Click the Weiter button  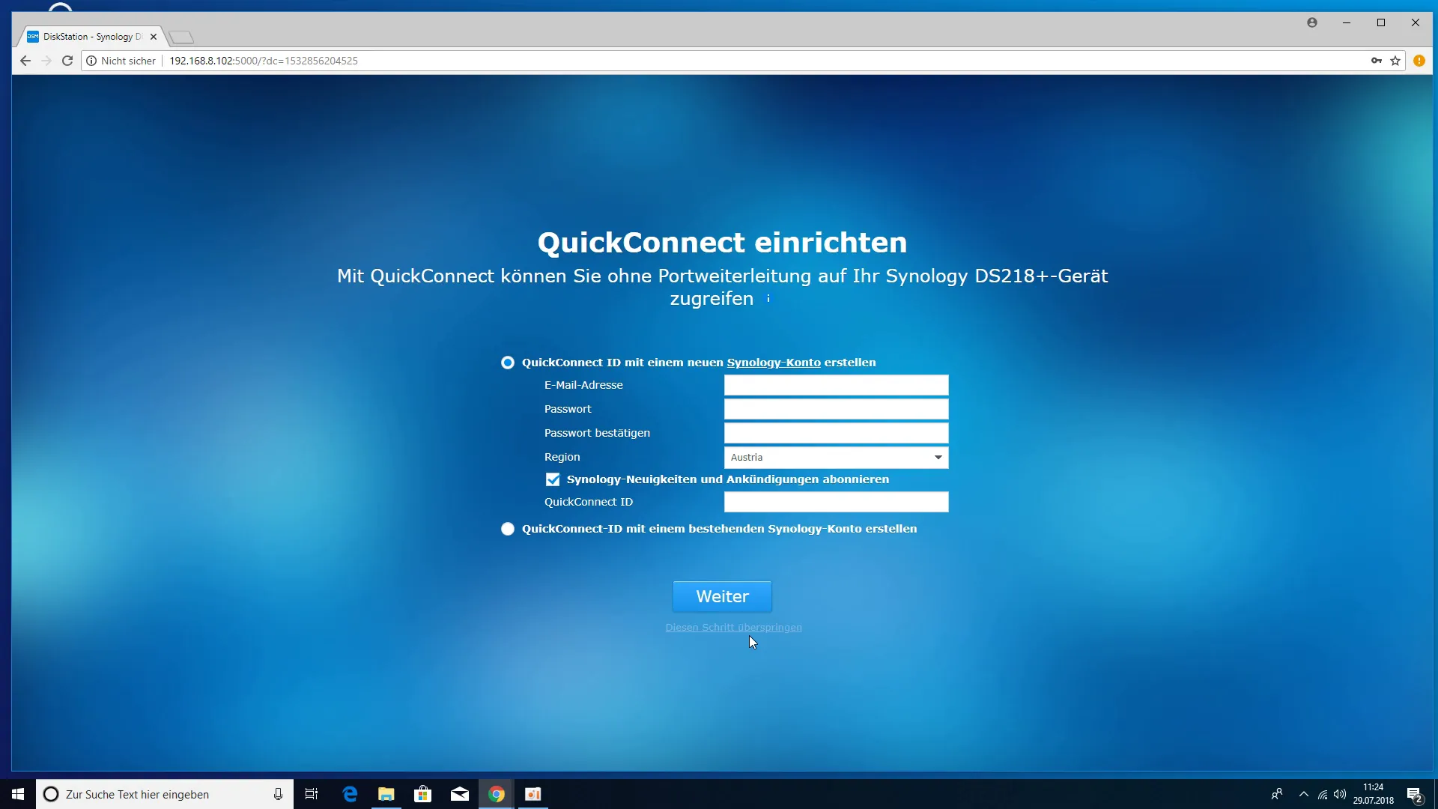[x=722, y=596]
